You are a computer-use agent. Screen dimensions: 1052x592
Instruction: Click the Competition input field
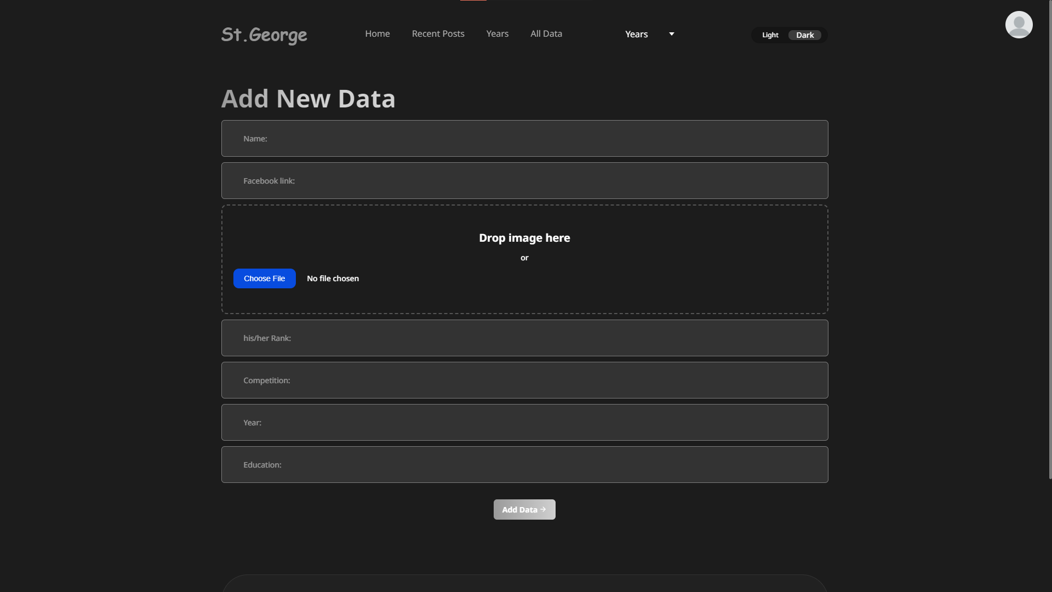pos(524,380)
